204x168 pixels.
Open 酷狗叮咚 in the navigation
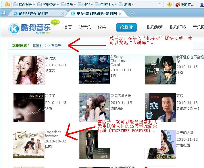178,27
